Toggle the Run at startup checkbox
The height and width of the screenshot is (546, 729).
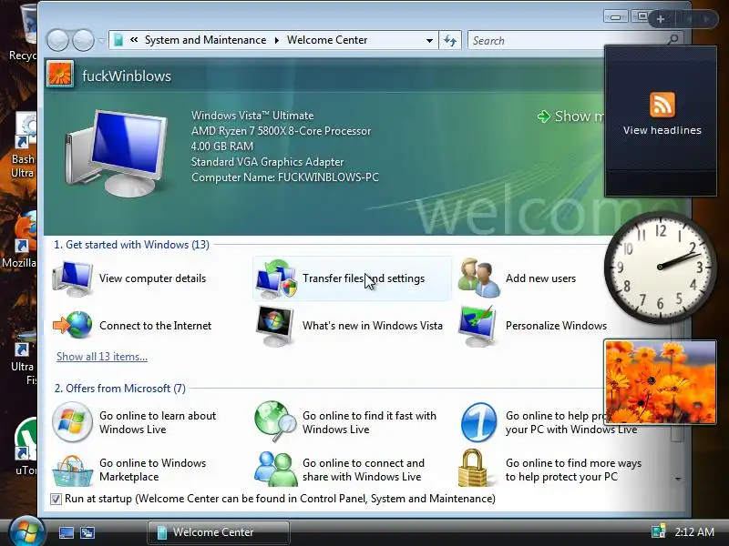point(56,499)
